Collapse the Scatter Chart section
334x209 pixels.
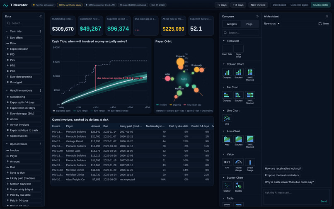(x=224, y=177)
